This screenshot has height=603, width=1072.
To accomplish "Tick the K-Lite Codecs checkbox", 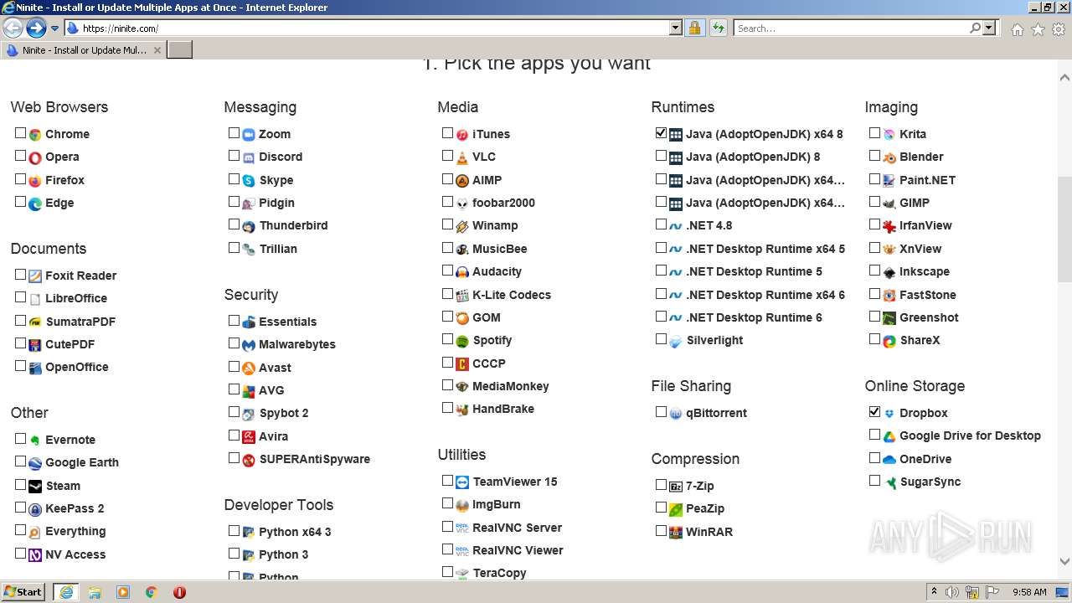I will [447, 293].
